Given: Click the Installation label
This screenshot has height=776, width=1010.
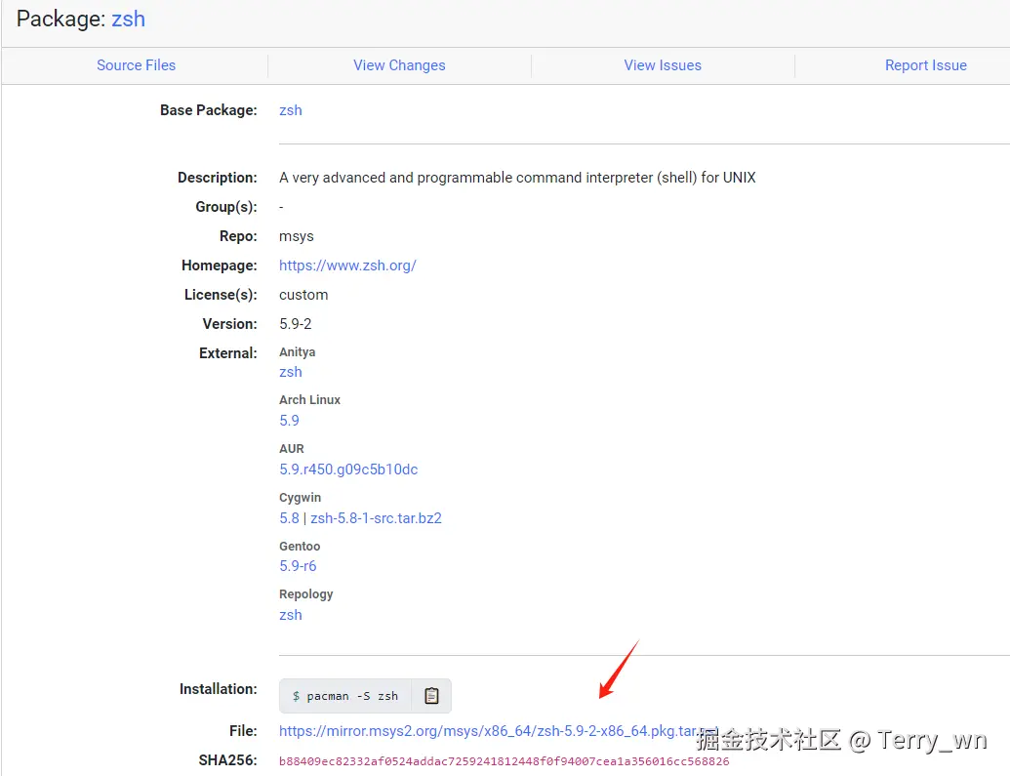Looking at the screenshot, I should (x=219, y=689).
